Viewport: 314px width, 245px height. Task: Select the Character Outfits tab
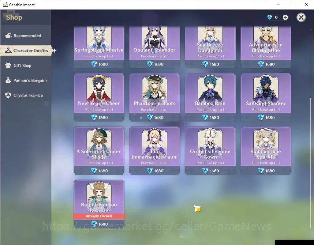click(26, 51)
